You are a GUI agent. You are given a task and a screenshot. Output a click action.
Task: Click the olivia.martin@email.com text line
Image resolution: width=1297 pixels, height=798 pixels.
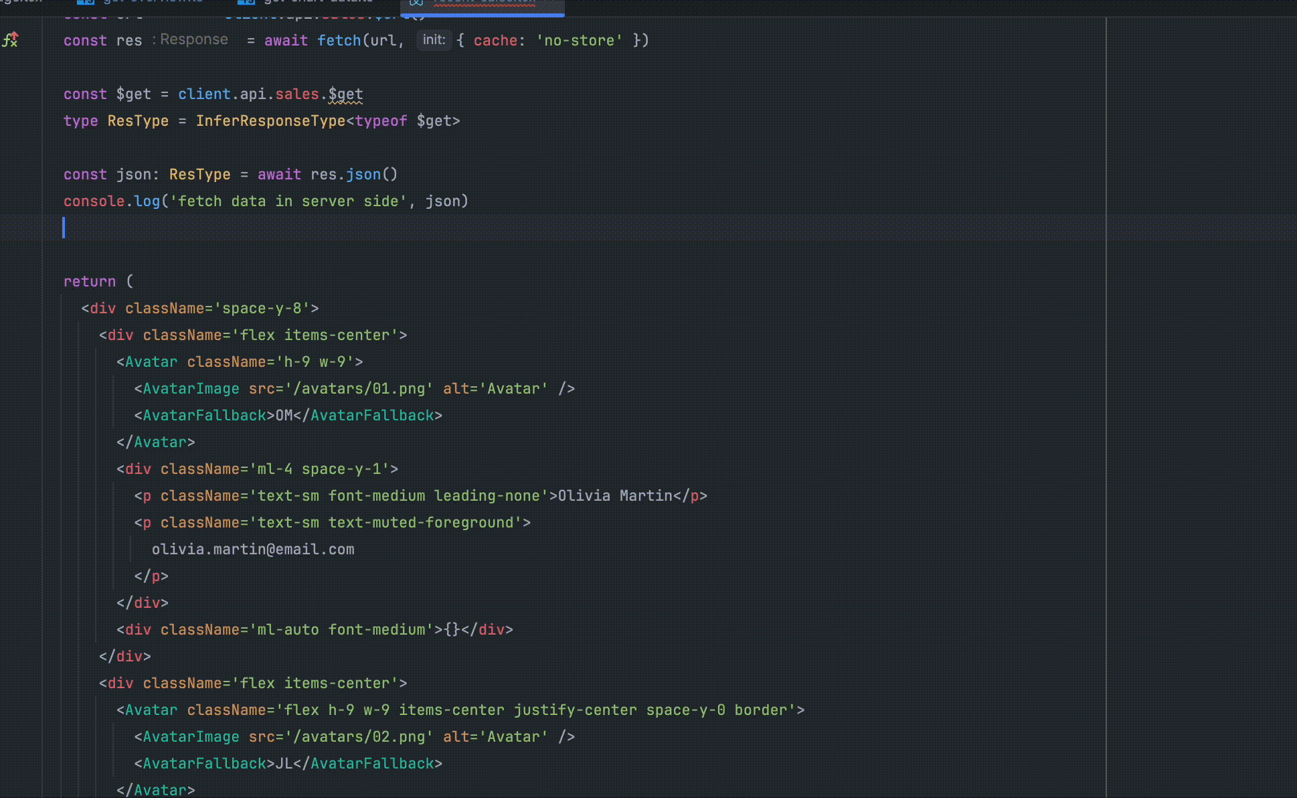(253, 550)
